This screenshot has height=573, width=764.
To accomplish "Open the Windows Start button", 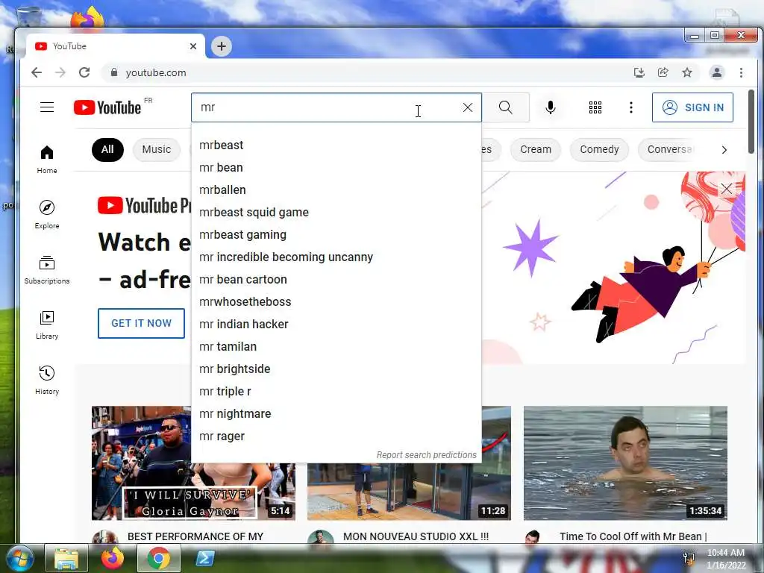I will click(x=20, y=558).
